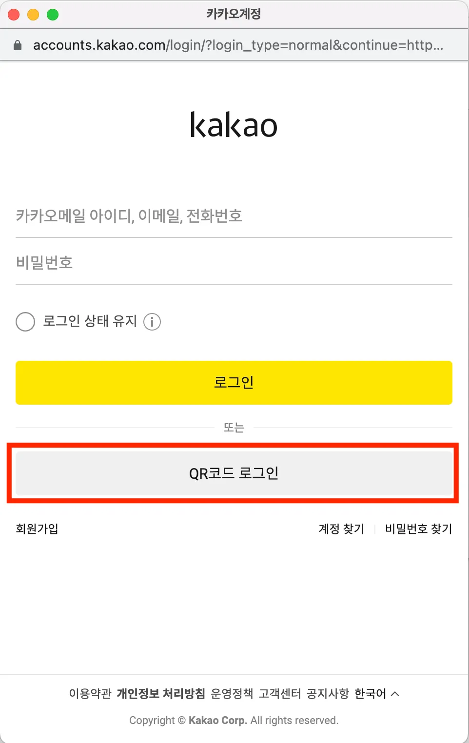
Task: Click into the 비밀번호 password field
Action: [234, 263]
